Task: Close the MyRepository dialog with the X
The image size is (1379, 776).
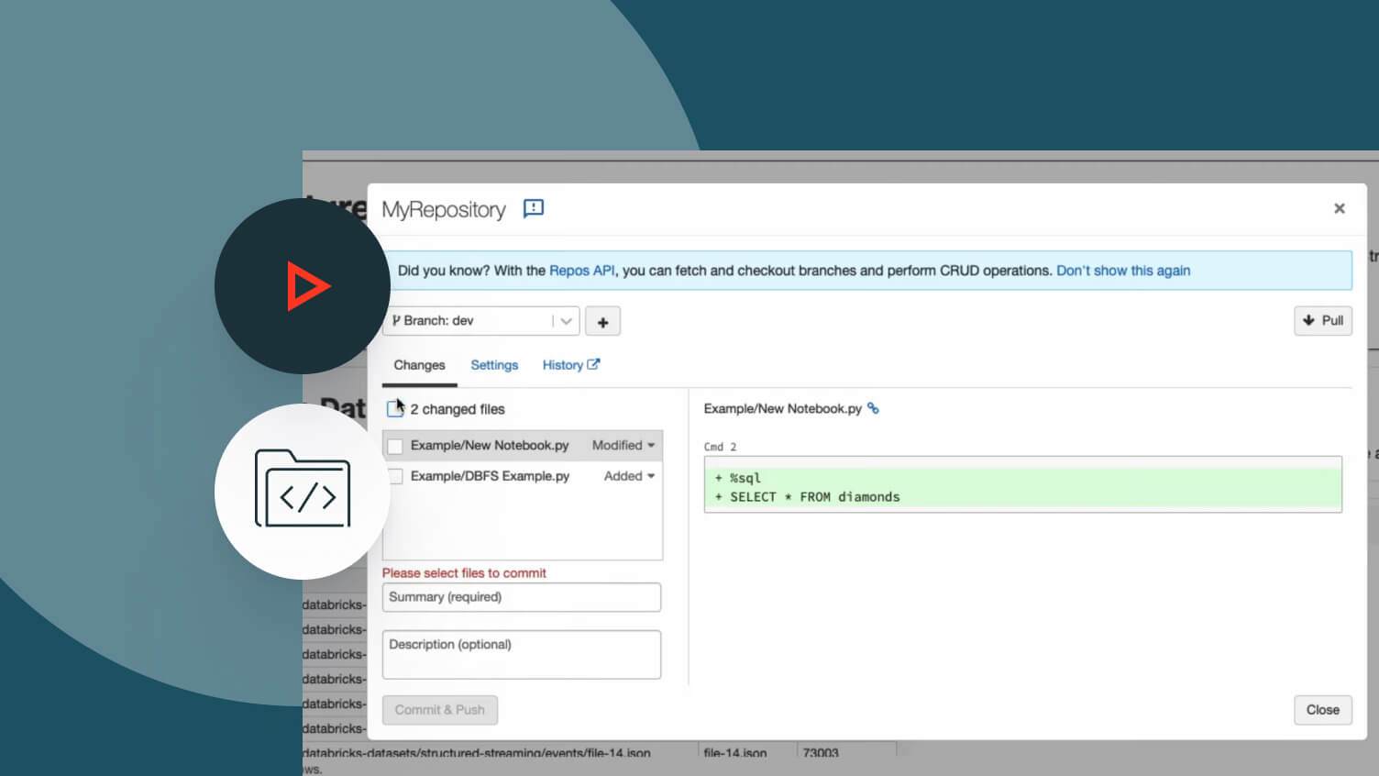Action: click(1340, 208)
